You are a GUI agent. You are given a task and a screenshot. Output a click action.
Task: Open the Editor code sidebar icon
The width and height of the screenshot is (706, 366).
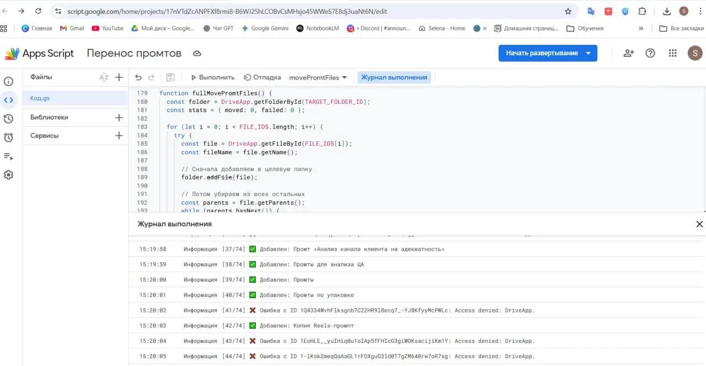tap(8, 100)
